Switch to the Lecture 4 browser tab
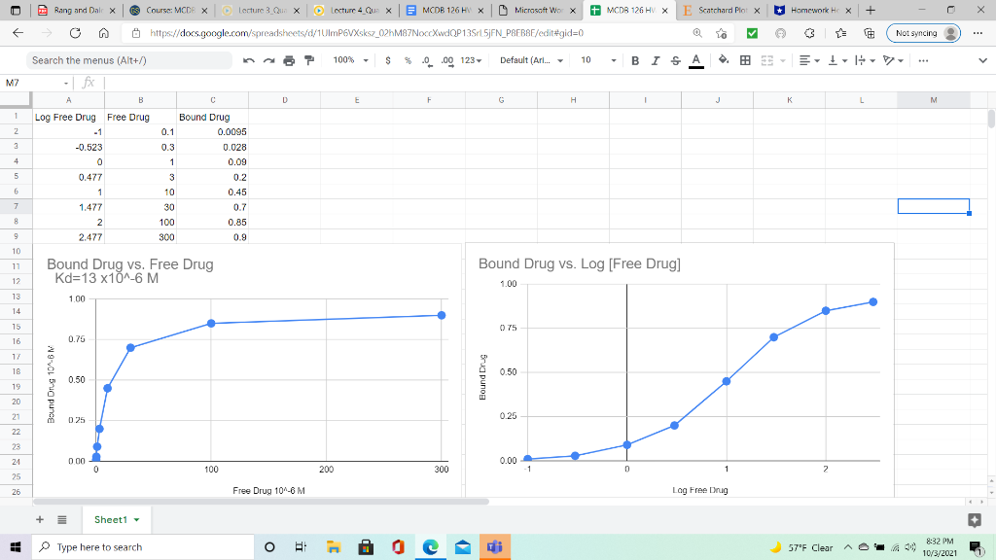 (x=353, y=10)
